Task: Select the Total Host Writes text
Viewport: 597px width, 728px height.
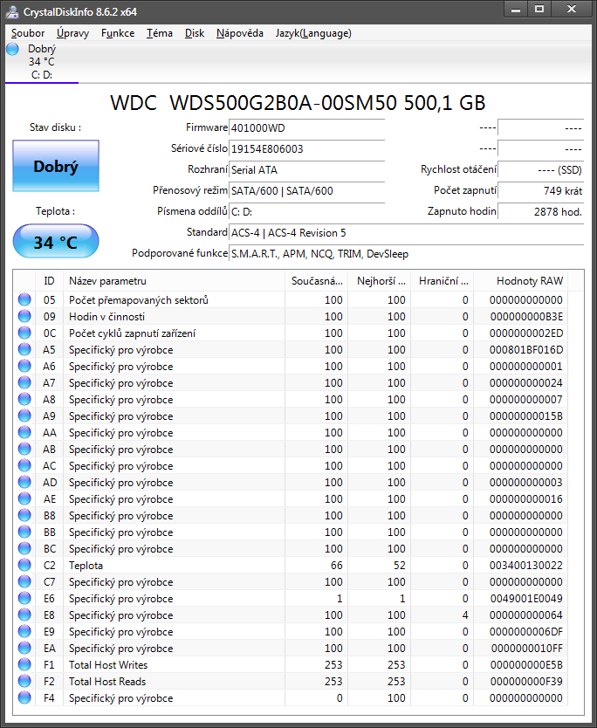Action: [x=108, y=665]
